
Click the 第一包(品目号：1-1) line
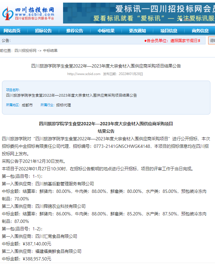pyautogui.click(x=22, y=176)
